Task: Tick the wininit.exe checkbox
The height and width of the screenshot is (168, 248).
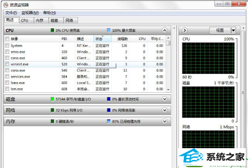Action: [x=7, y=64]
